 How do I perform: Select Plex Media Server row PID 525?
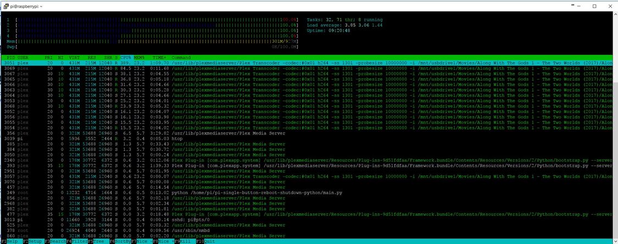pos(308,225)
